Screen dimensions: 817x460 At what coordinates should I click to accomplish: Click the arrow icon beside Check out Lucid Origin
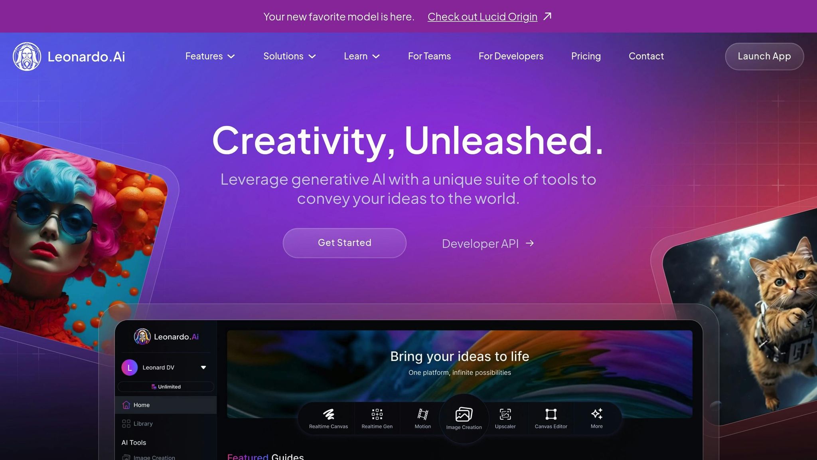pyautogui.click(x=548, y=16)
